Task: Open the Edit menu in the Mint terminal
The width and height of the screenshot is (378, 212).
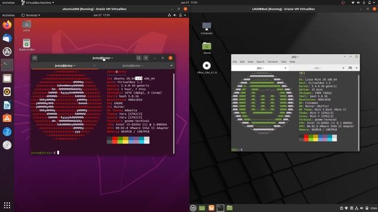Action: [242, 62]
